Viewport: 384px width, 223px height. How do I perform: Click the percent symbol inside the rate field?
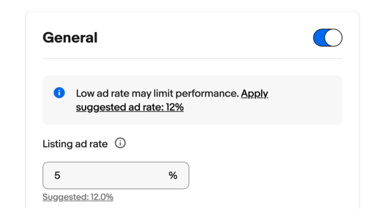pyautogui.click(x=173, y=175)
